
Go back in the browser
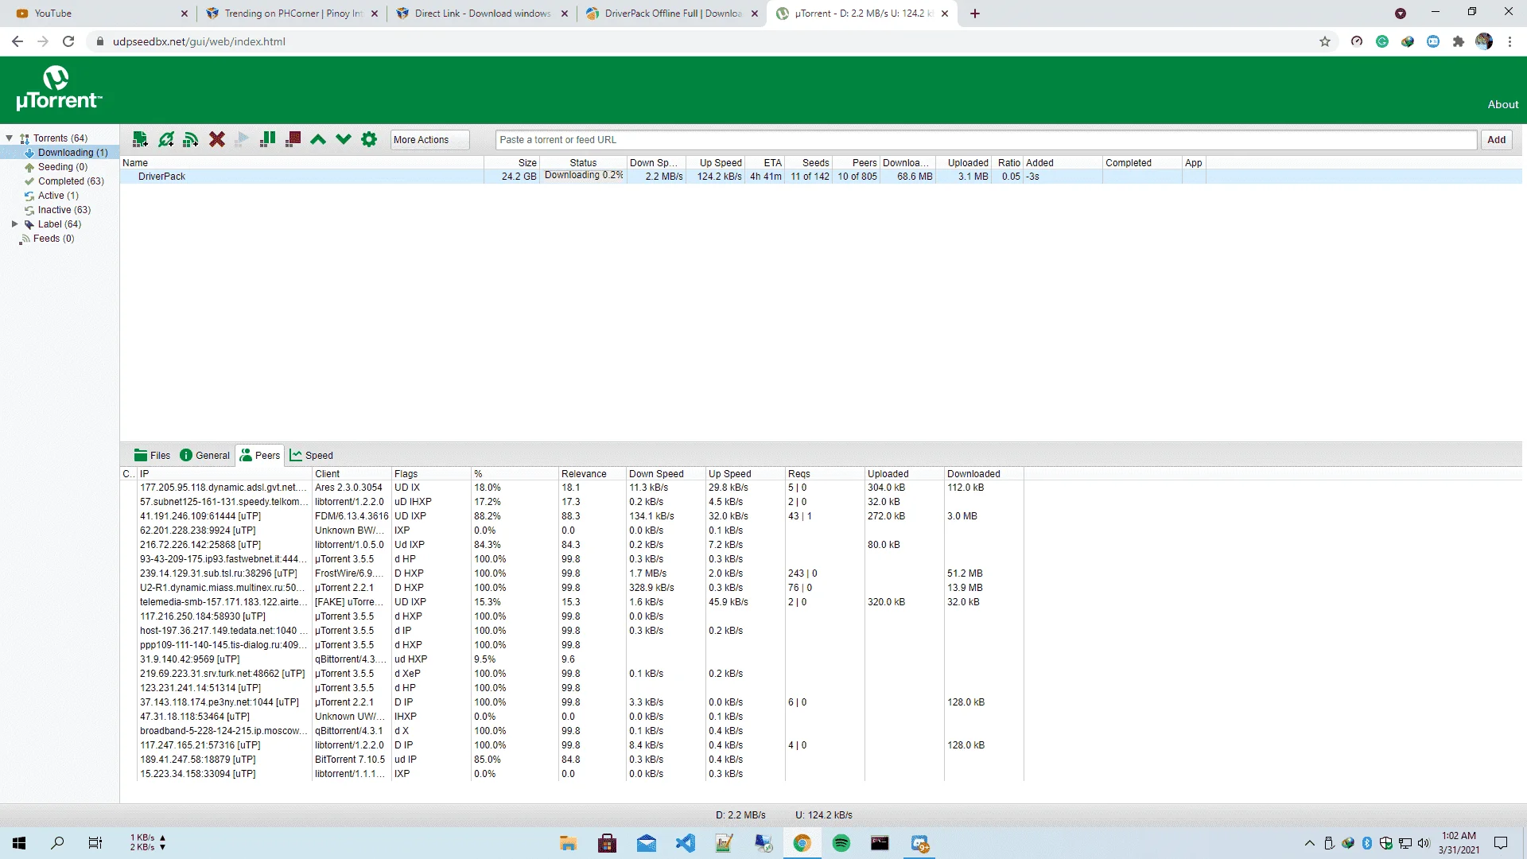click(17, 41)
